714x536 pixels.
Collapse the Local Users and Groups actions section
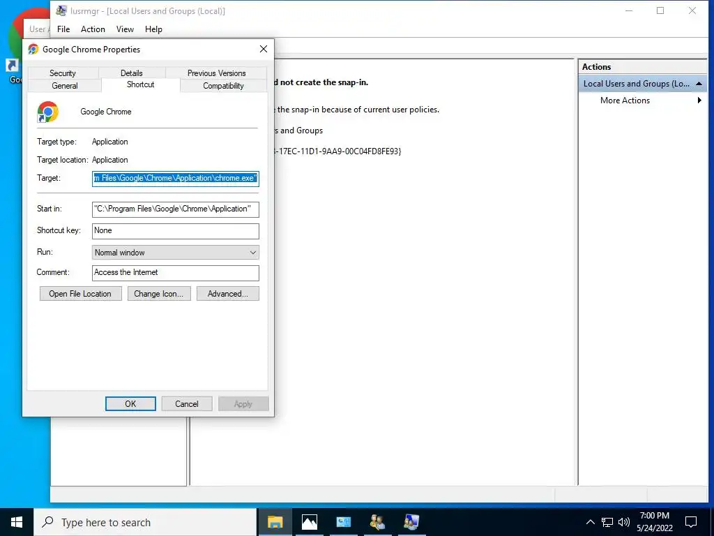click(699, 84)
